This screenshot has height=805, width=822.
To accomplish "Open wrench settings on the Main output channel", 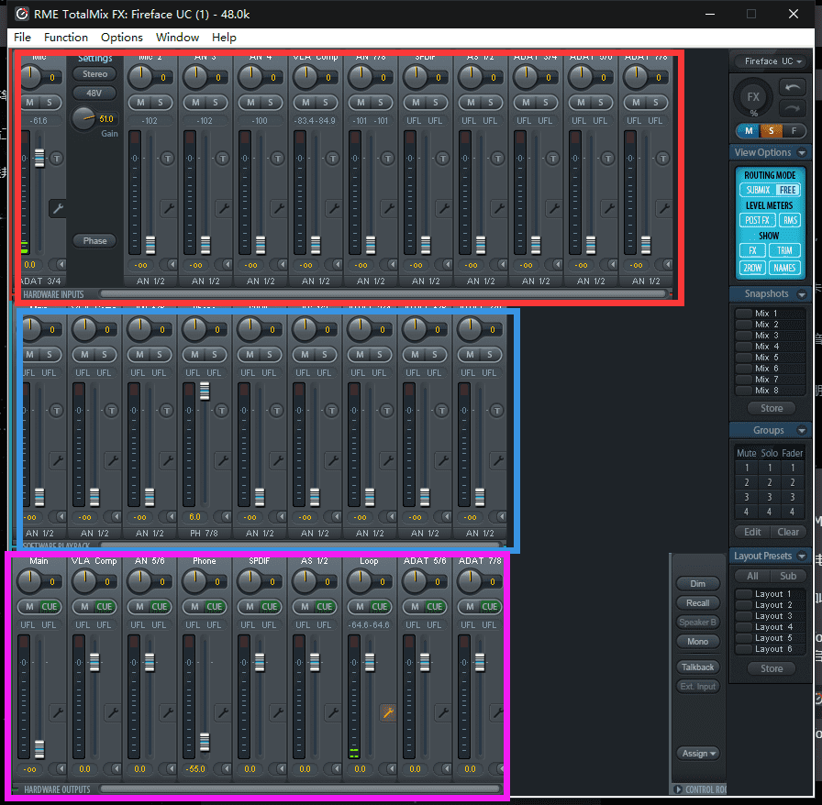I will click(57, 712).
